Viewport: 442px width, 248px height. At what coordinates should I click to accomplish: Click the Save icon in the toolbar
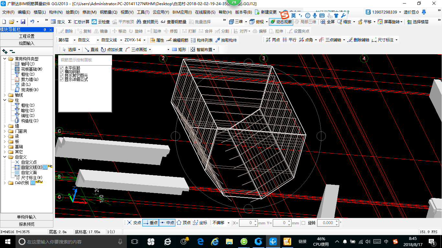pyautogui.click(x=23, y=22)
